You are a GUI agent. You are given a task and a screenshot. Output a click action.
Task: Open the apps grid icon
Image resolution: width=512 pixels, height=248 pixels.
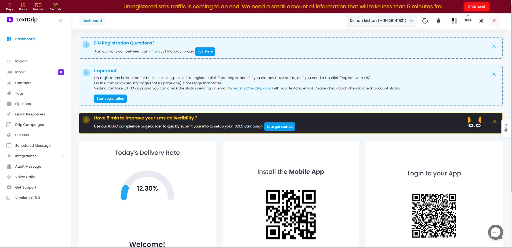[x=454, y=21]
